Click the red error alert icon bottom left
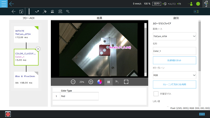 tap(8, 114)
